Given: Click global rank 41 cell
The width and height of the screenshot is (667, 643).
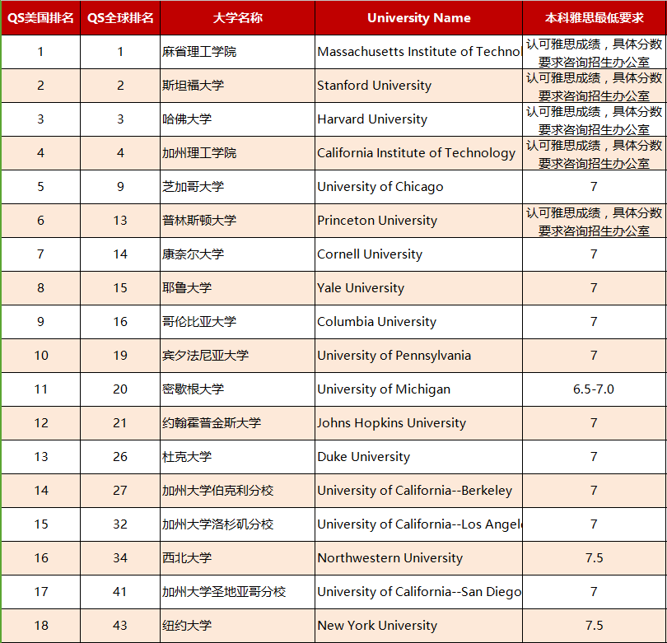Looking at the screenshot, I should tap(120, 591).
